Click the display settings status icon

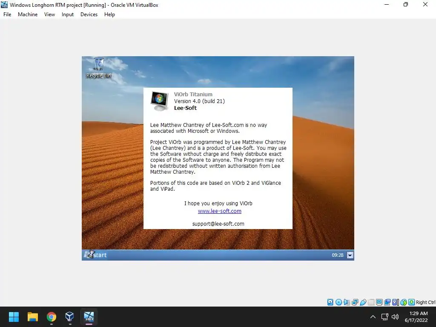[x=379, y=302]
